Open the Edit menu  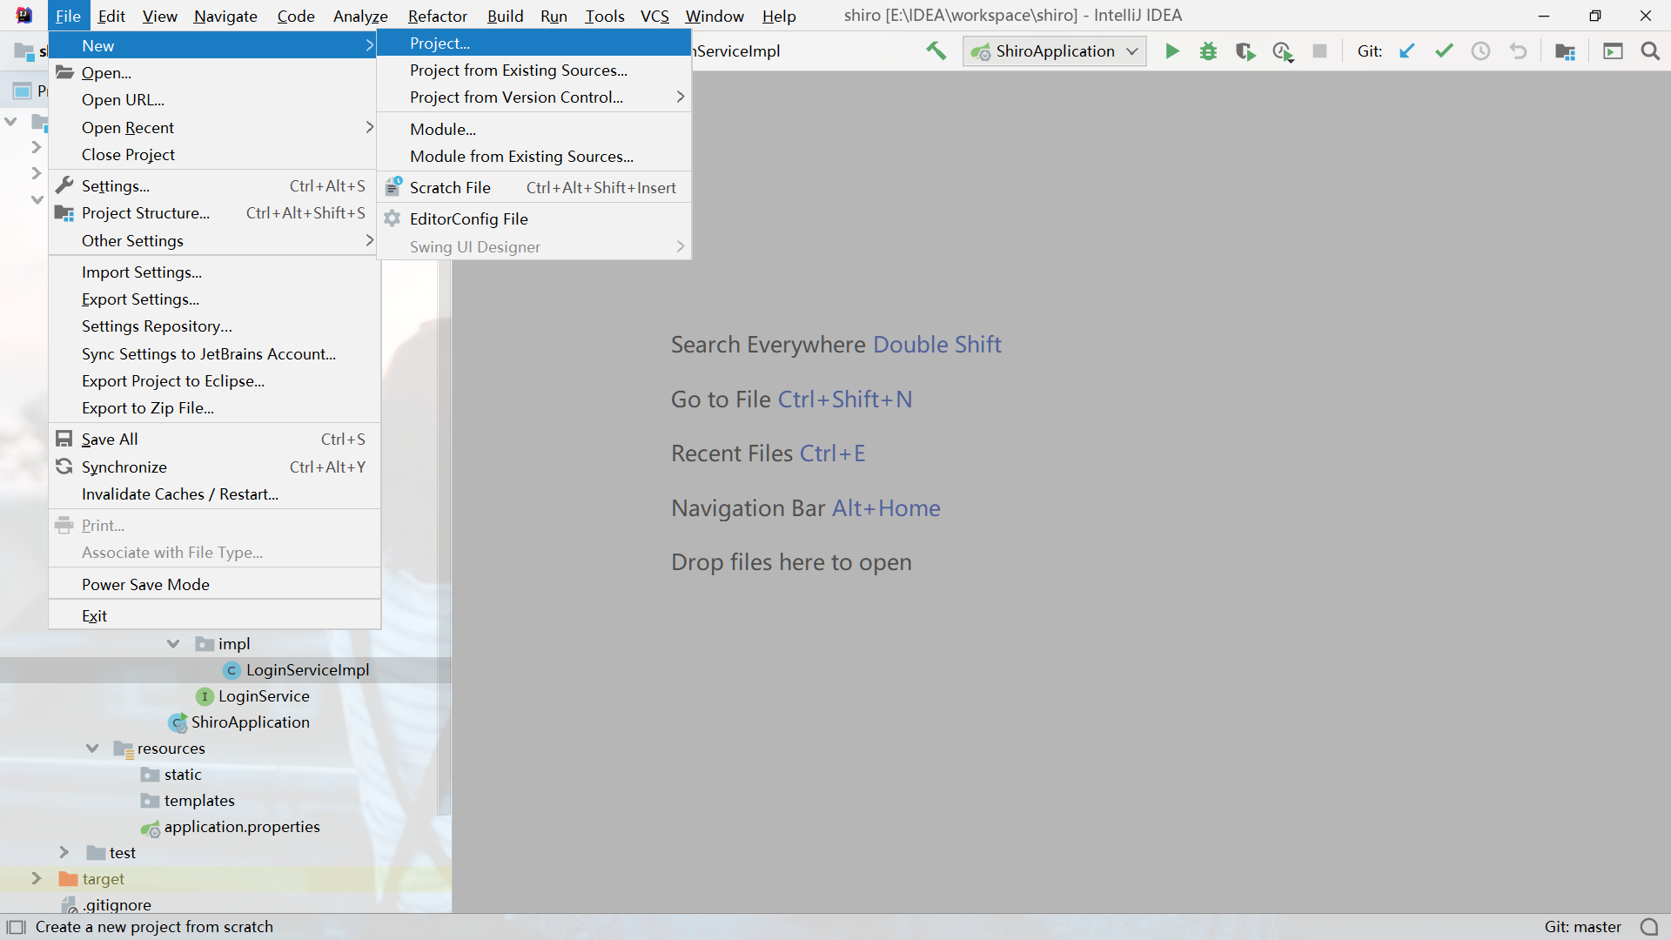pyautogui.click(x=111, y=16)
